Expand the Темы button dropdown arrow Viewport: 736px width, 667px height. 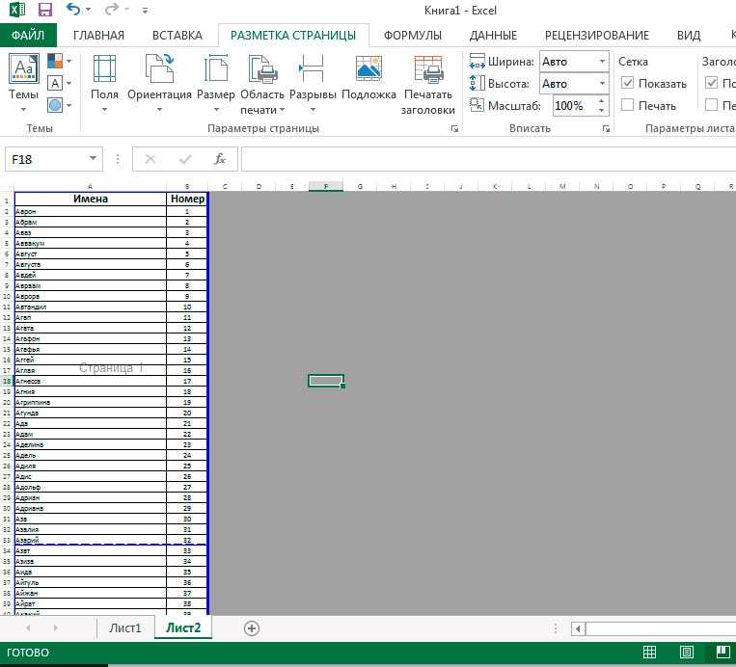(23, 110)
